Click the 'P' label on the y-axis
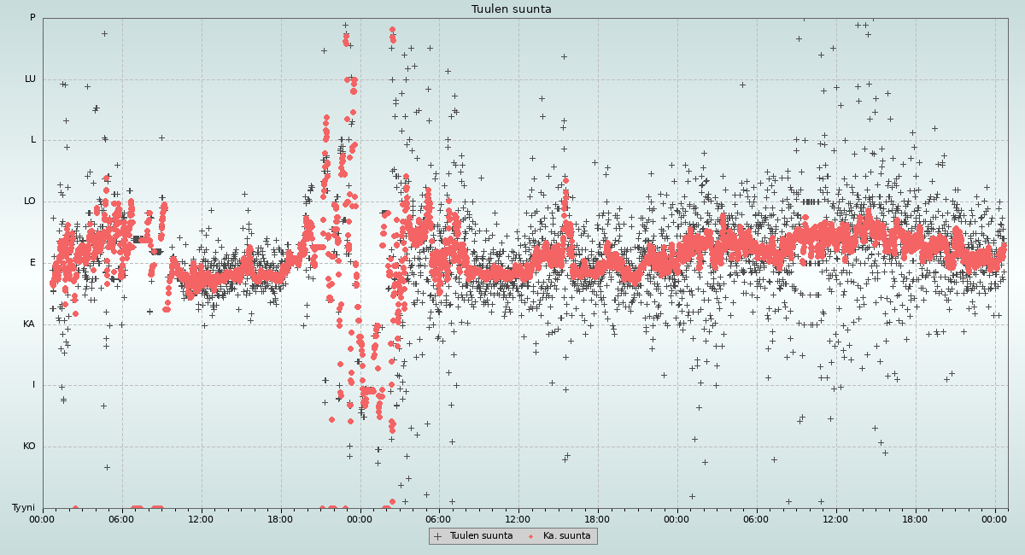Image resolution: width=1025 pixels, height=555 pixels. [x=32, y=18]
